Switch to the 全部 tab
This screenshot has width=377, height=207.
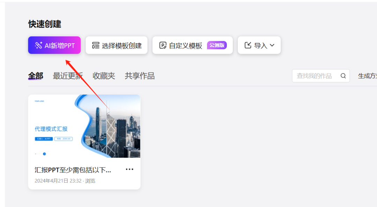point(36,76)
